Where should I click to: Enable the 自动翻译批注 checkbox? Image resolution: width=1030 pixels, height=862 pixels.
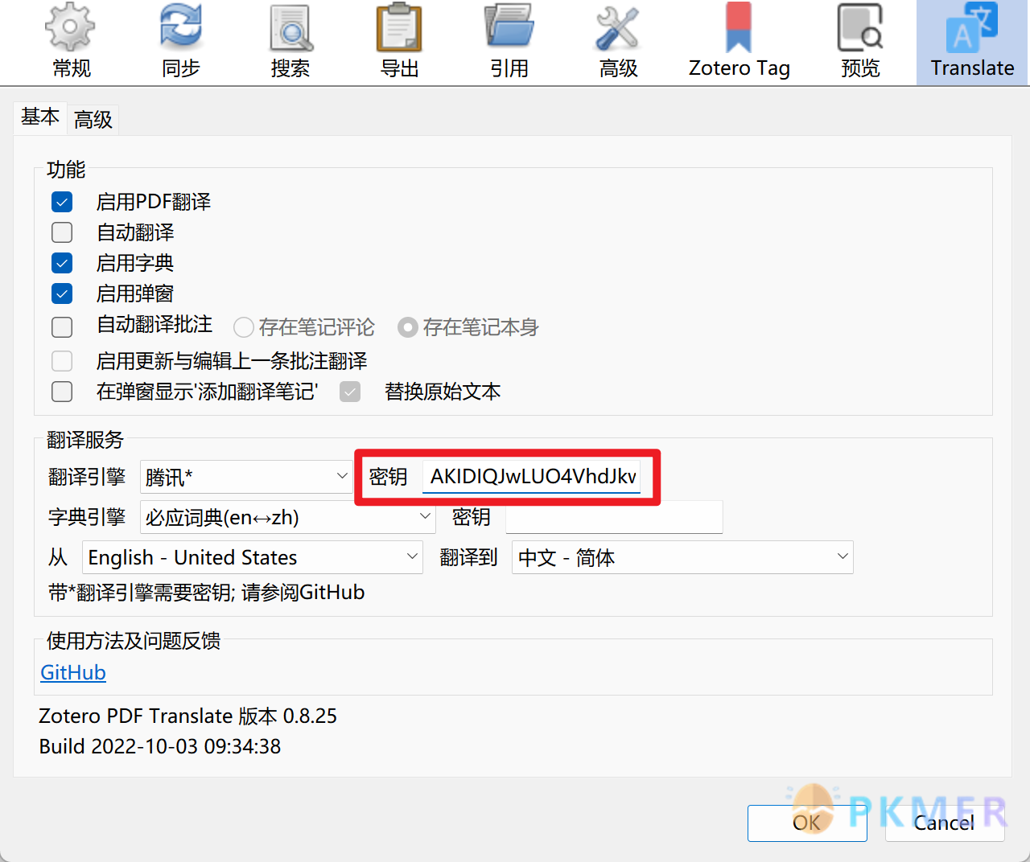pyautogui.click(x=62, y=327)
